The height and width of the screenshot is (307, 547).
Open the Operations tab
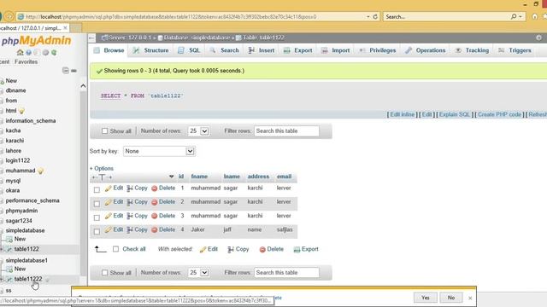[426, 50]
